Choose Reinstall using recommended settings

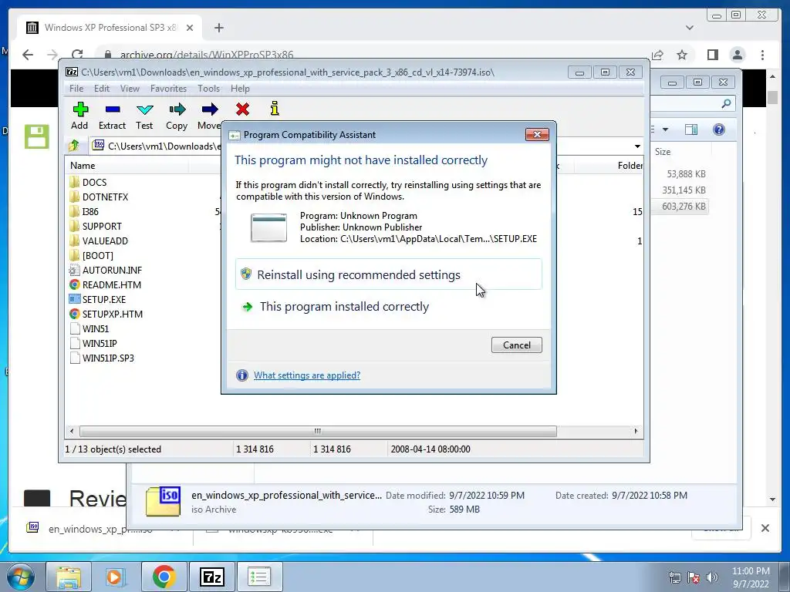tap(389, 274)
